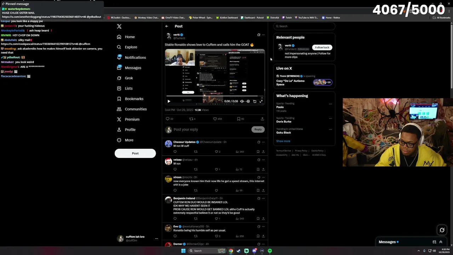453x255 pixels.
Task: Click the X Search box
Action: (304, 26)
